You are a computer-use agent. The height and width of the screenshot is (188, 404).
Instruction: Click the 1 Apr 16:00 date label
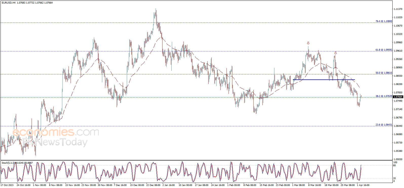[x=363, y=185]
